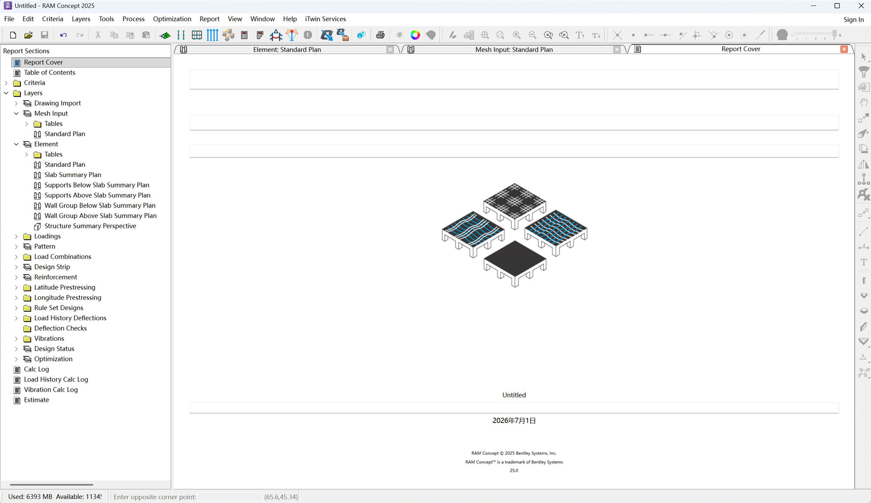Open the Optimization menu
Viewport: 871px width, 503px height.
coord(172,19)
